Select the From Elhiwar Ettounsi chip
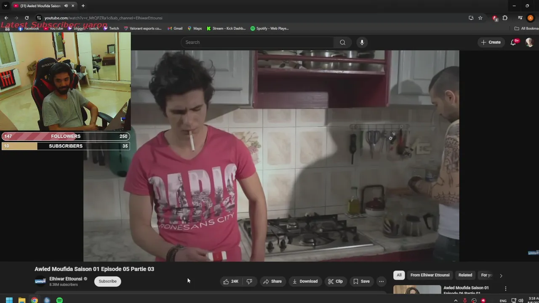This screenshot has height=303, width=539. [430, 275]
